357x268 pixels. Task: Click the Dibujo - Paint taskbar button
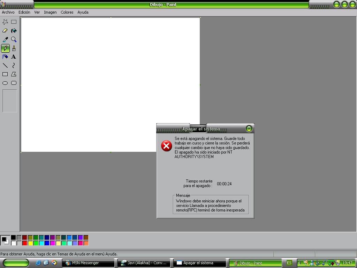(x=256, y=263)
